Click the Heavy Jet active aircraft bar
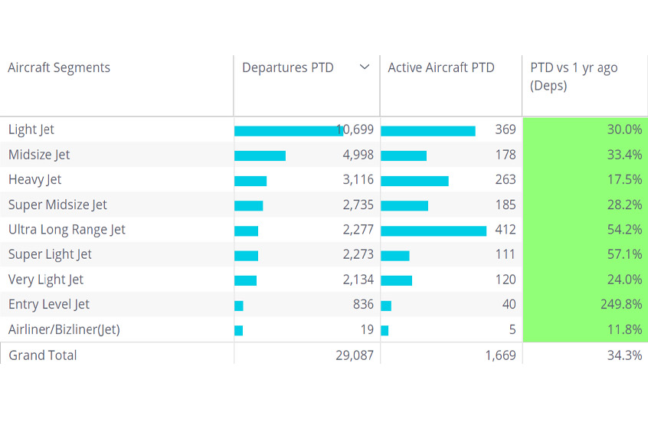648x432 pixels. 414,180
